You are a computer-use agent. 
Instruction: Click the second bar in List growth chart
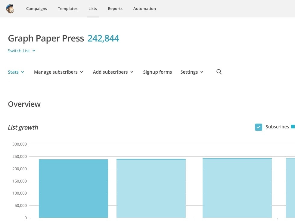point(151,189)
